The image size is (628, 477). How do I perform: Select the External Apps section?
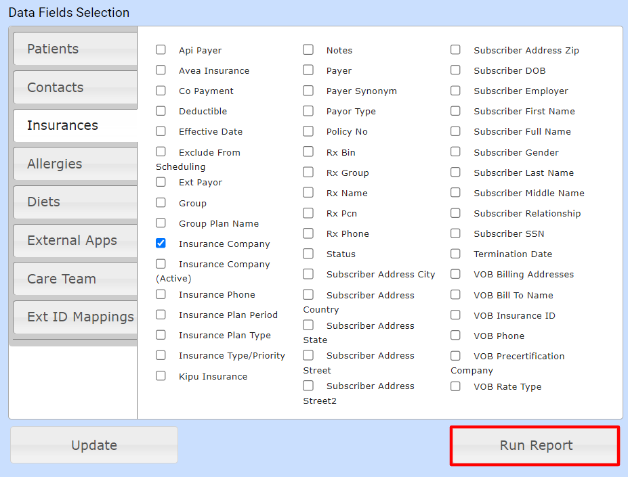click(74, 241)
